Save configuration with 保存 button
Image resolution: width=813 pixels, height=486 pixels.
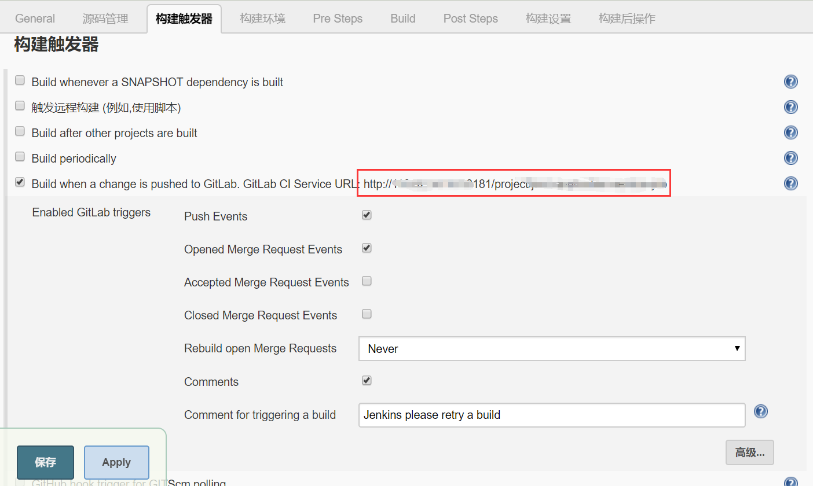[45, 462]
